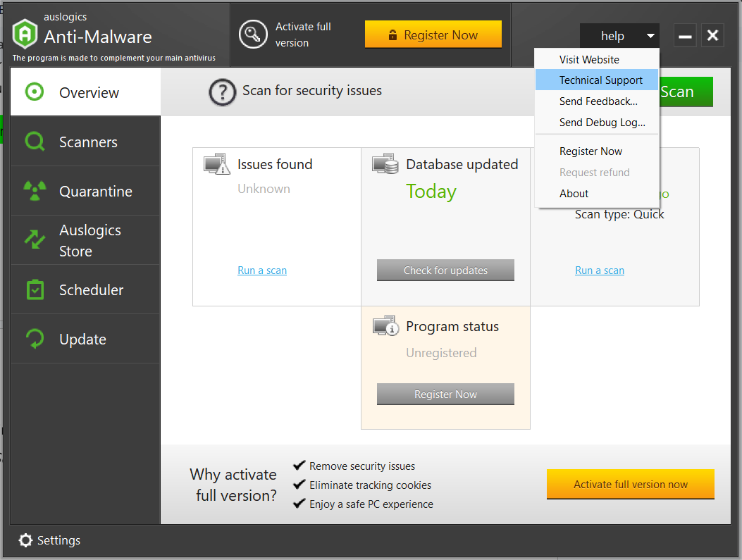Click the Auslogics shield logo
The image size is (742, 560).
[x=24, y=33]
